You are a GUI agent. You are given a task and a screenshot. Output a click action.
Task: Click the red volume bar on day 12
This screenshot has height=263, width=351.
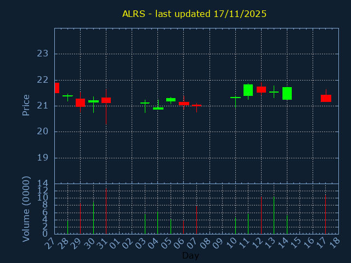261,216
